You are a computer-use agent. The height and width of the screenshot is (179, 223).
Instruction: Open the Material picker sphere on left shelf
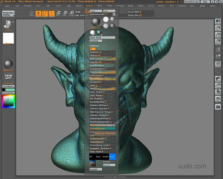point(9,64)
